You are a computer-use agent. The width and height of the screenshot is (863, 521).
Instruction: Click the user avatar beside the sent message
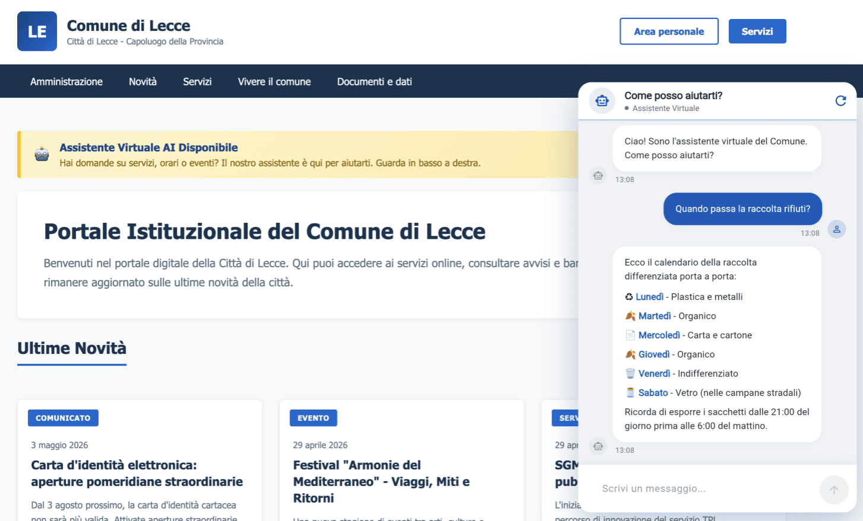click(x=836, y=229)
